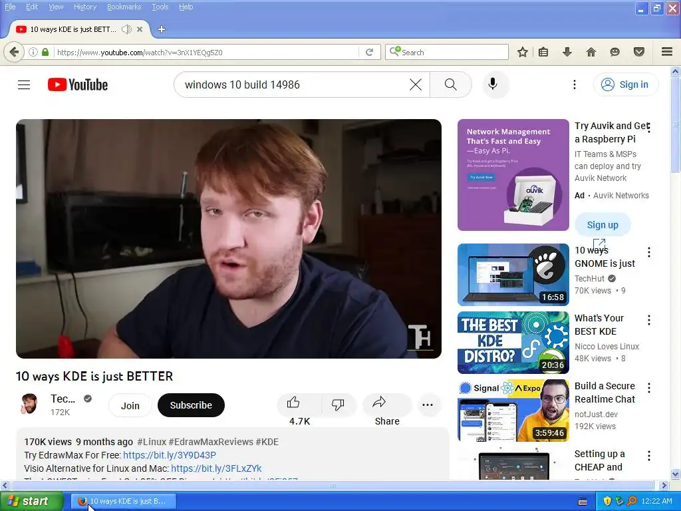681x511 pixels.
Task: Like the video with thumbs up
Action: [x=300, y=405]
